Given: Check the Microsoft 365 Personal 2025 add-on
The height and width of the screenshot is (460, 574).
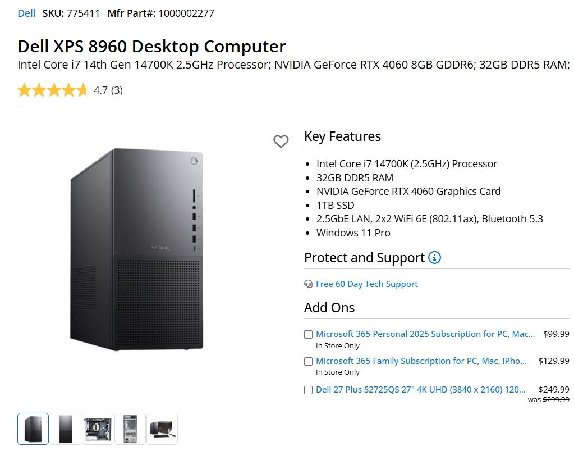Looking at the screenshot, I should (x=308, y=335).
